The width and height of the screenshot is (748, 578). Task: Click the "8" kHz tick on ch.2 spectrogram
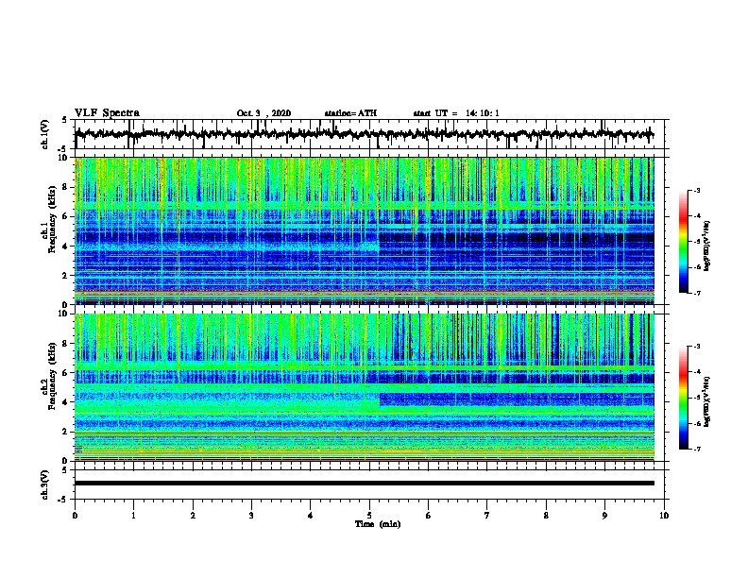tap(65, 344)
